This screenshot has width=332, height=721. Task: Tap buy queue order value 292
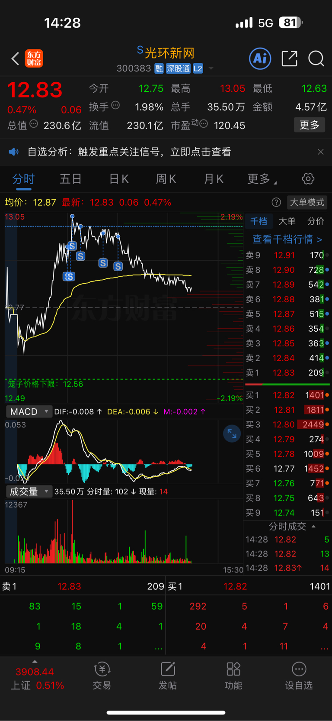coord(198,606)
